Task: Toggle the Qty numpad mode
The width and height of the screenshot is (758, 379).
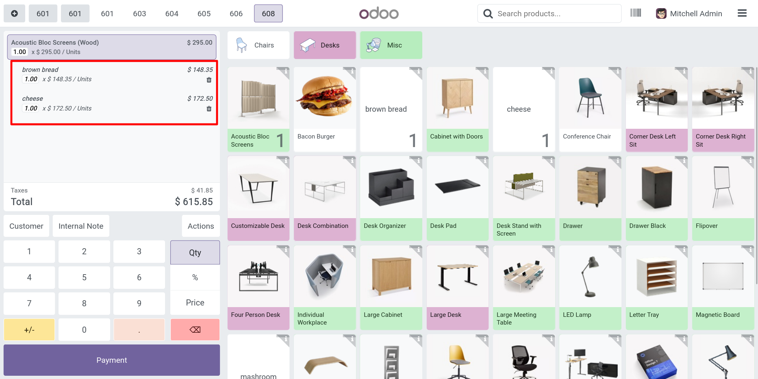Action: tap(195, 252)
